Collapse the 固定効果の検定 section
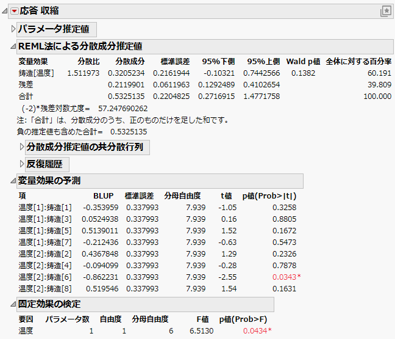Image resolution: width=395 pixels, height=339 pixels. [13, 304]
